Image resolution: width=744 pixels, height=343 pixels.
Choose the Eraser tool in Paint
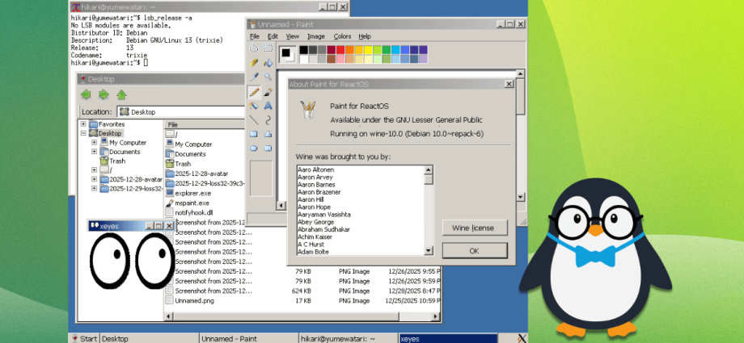point(254,62)
